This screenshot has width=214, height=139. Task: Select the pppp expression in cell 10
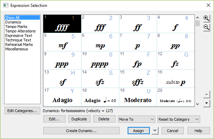100,60
